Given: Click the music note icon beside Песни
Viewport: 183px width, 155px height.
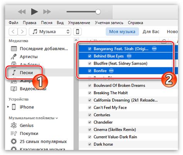Looking at the screenshot, I should click(x=14, y=73).
